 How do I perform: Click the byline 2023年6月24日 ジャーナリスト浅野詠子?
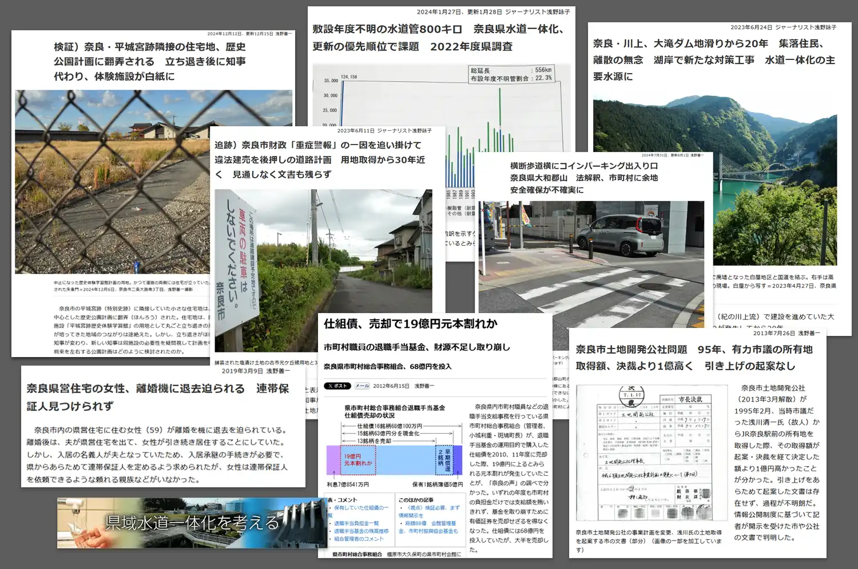783,27
